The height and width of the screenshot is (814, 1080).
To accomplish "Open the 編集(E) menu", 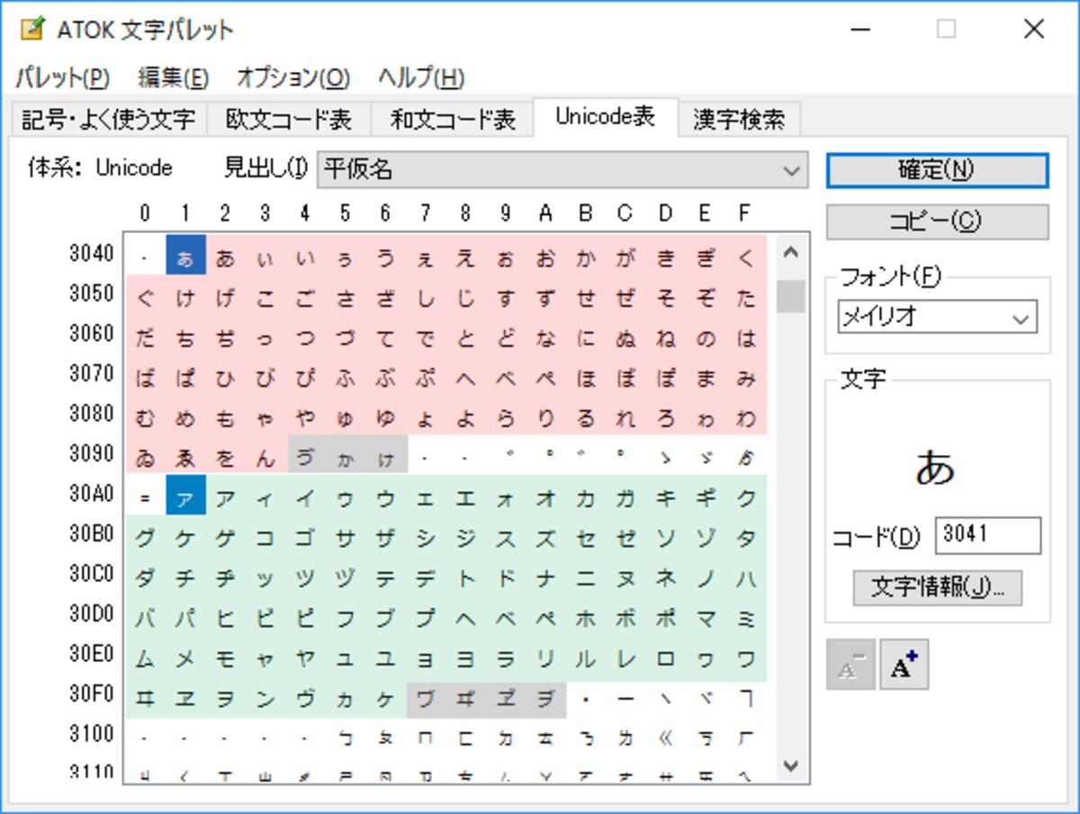I will 173,77.
